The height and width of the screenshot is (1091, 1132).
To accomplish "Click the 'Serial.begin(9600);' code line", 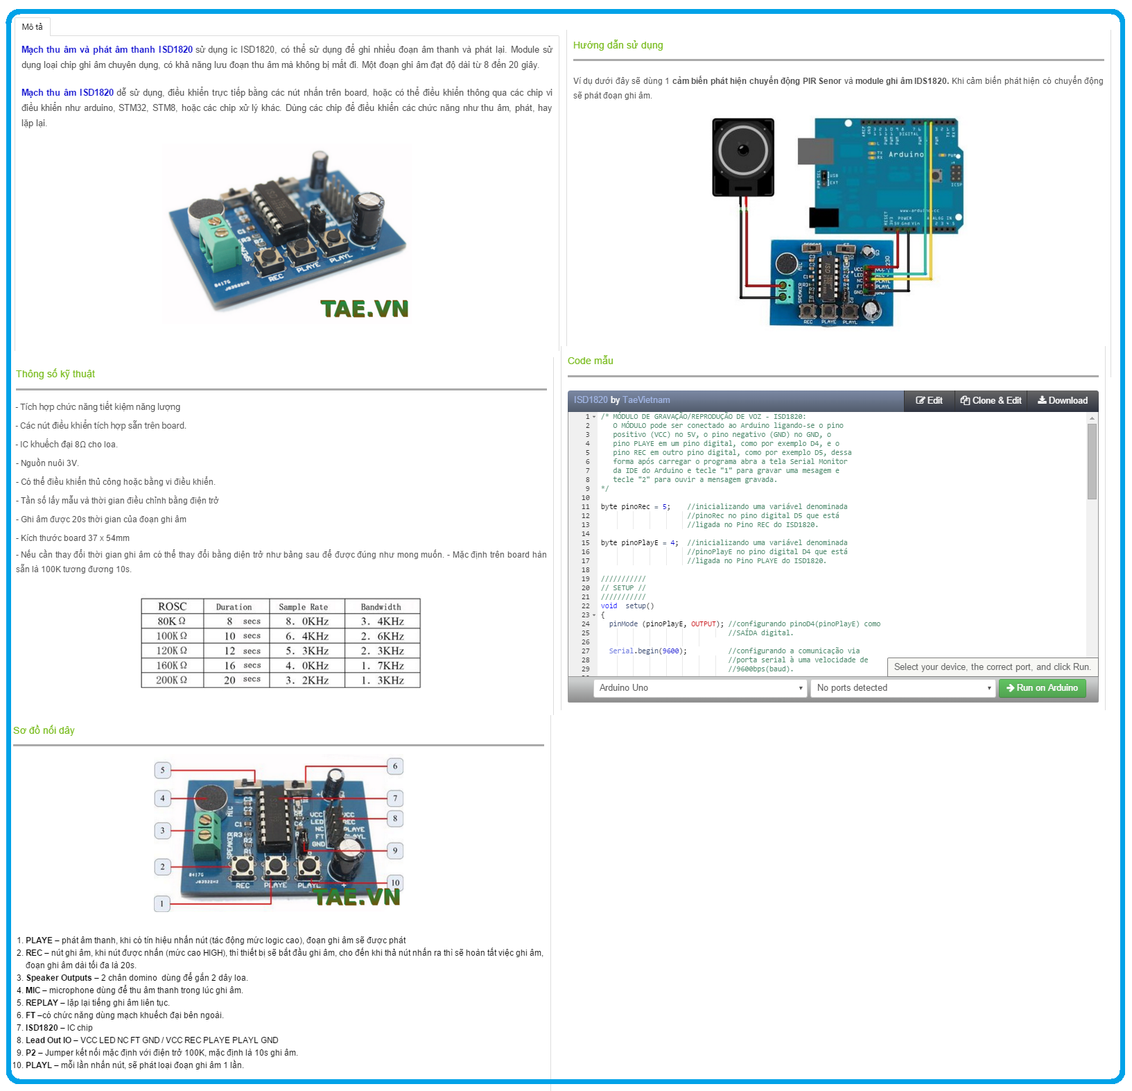I will tap(648, 651).
